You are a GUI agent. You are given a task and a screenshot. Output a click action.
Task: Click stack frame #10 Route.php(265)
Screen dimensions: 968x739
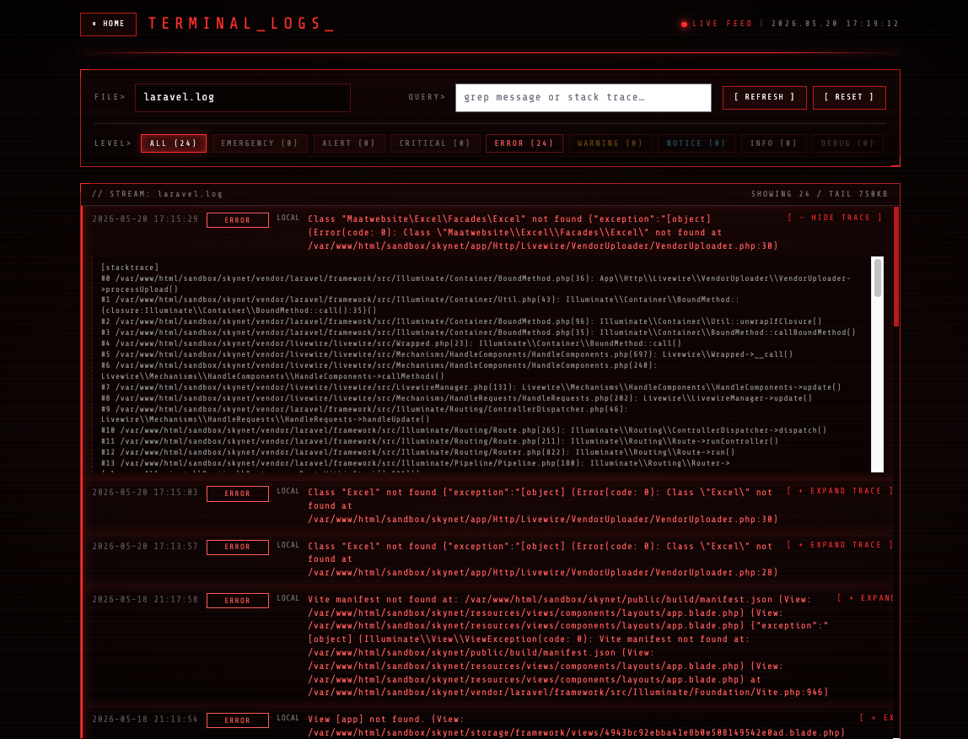pos(464,431)
